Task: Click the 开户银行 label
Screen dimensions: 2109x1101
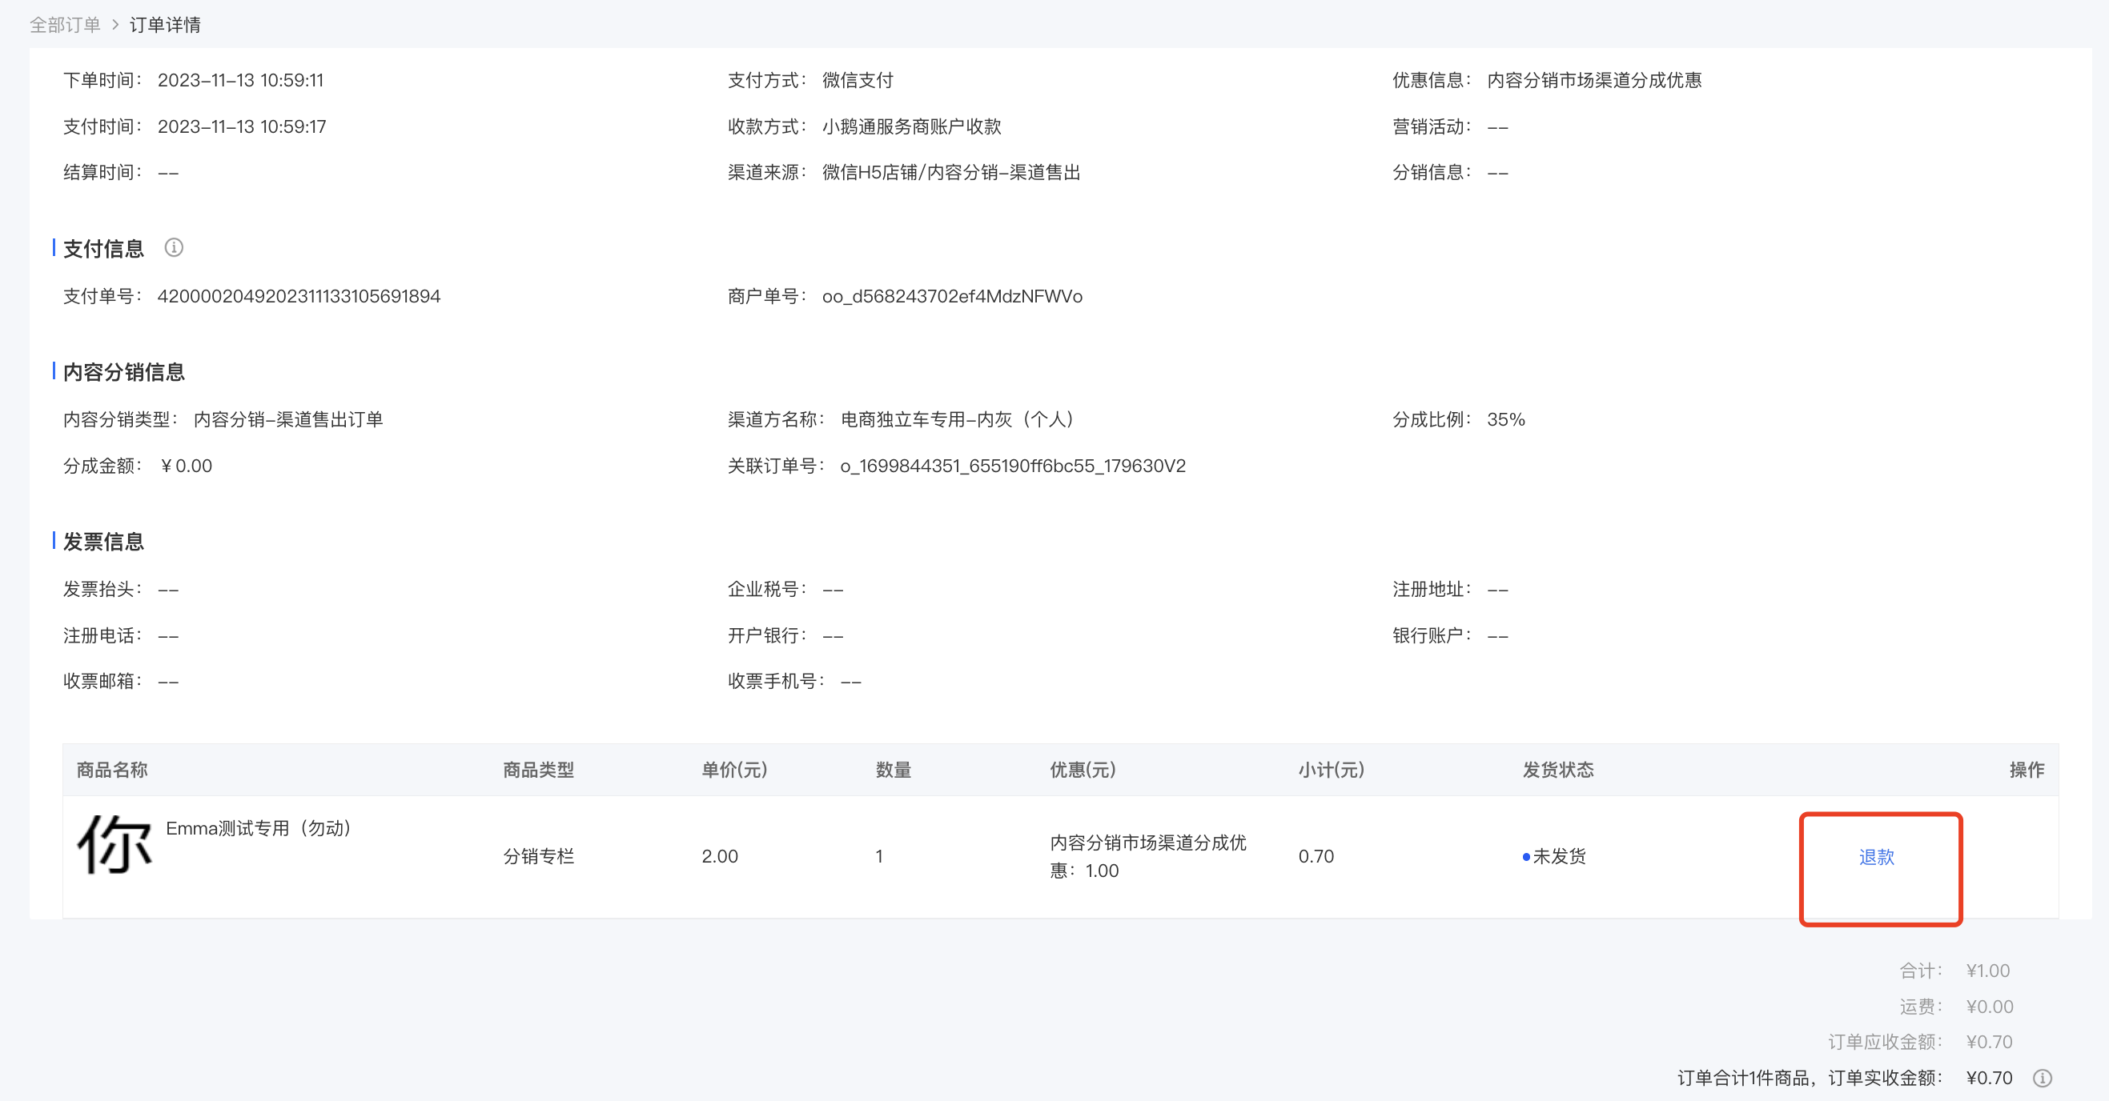Action: click(767, 635)
